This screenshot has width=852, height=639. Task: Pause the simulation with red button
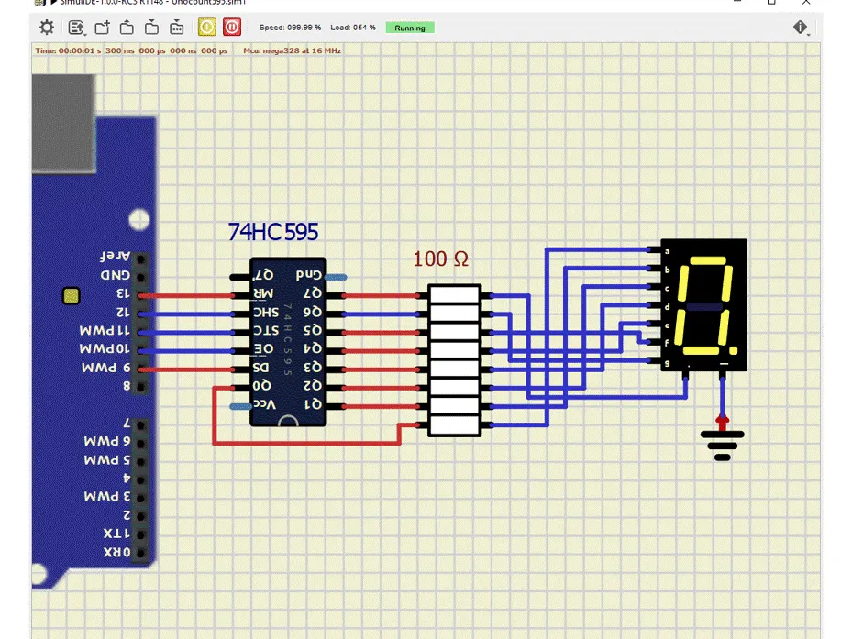pyautogui.click(x=232, y=28)
